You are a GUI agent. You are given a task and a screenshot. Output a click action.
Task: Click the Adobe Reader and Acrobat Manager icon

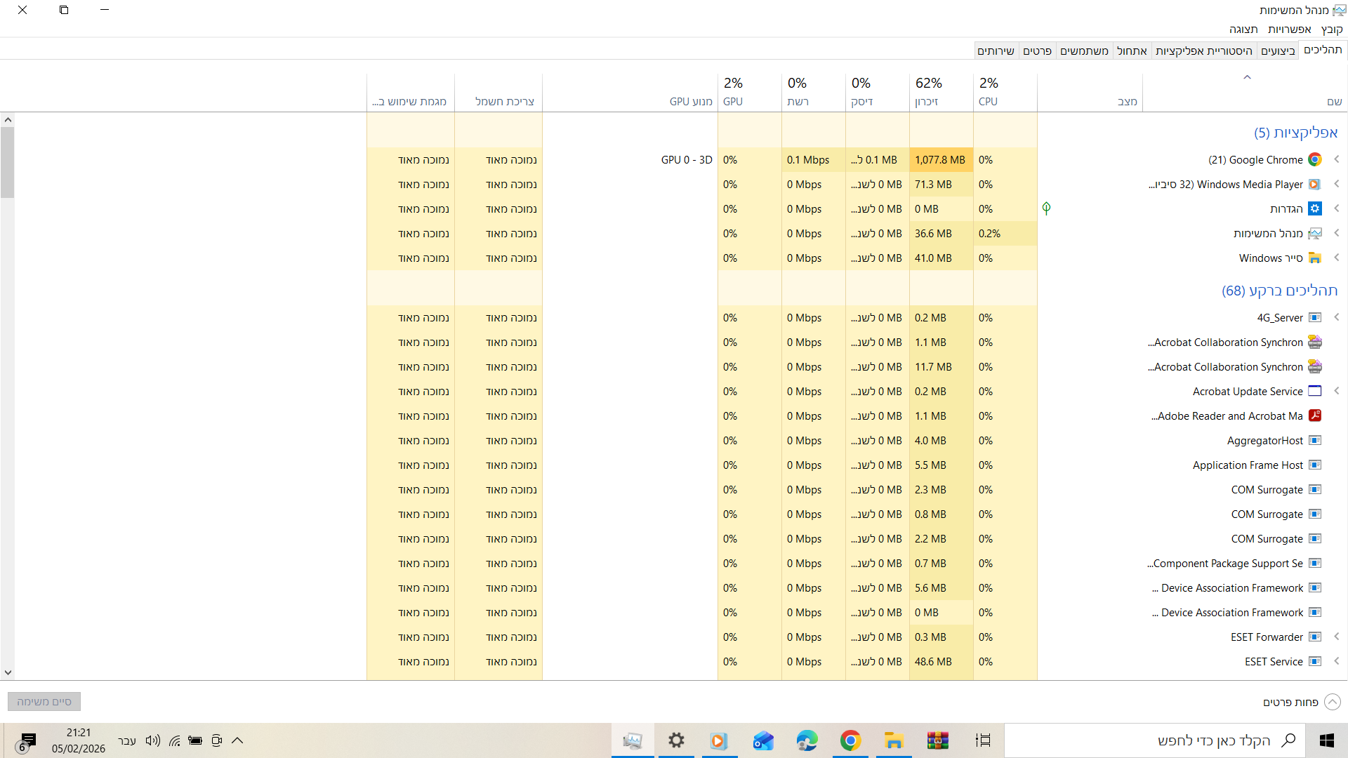pos(1314,415)
